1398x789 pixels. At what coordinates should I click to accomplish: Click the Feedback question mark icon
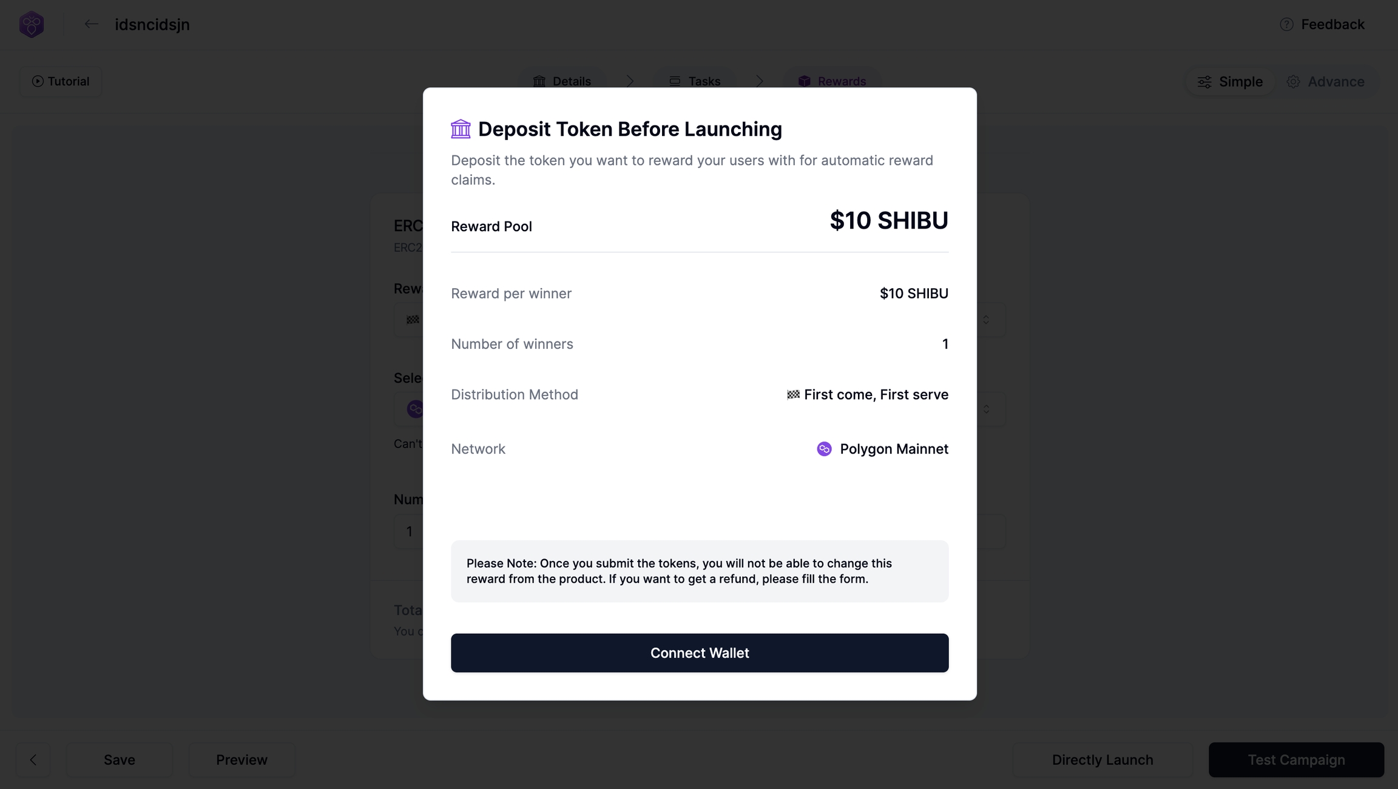pos(1286,24)
